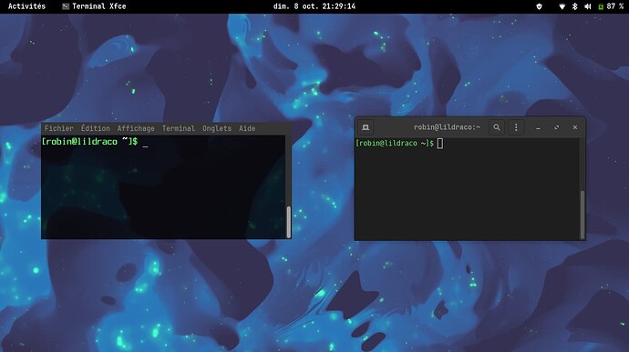Open Affichage menu in Xfce terminal
The image size is (629, 352).
pyautogui.click(x=136, y=128)
